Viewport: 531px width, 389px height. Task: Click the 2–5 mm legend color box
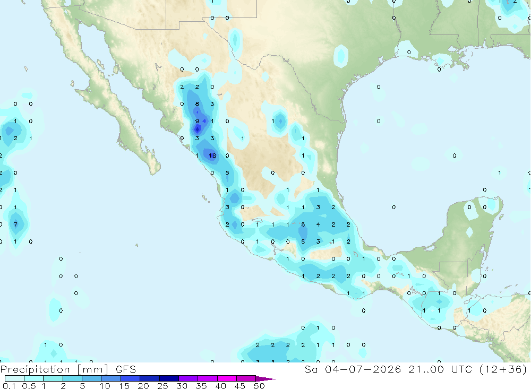tap(72, 378)
